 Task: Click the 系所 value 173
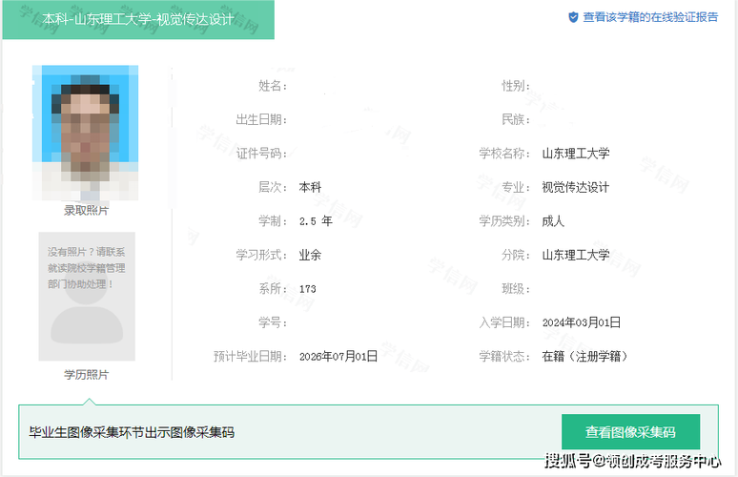308,289
